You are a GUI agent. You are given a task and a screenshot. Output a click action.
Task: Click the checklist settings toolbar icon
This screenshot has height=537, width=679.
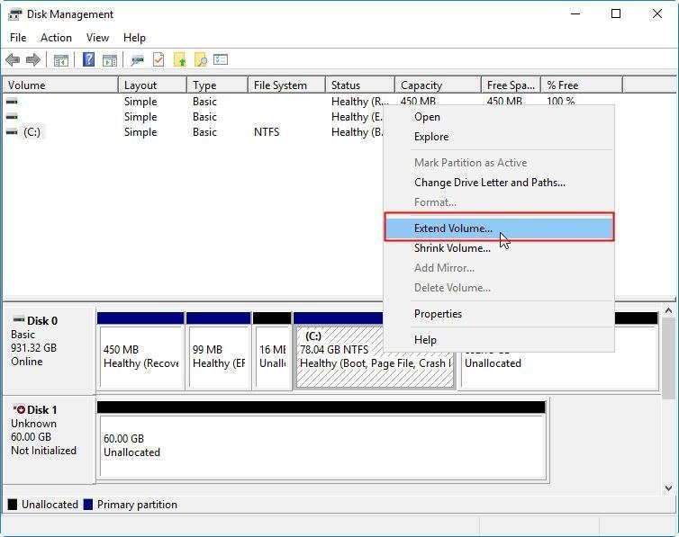pos(221,60)
